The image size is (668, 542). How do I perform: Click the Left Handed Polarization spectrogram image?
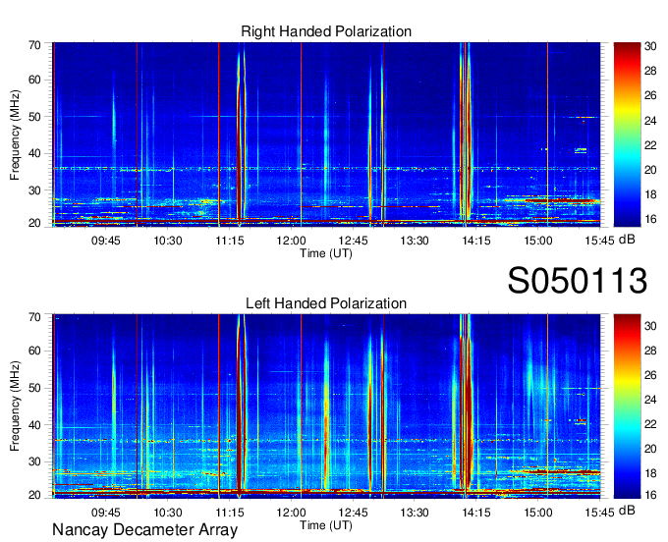pos(326,406)
